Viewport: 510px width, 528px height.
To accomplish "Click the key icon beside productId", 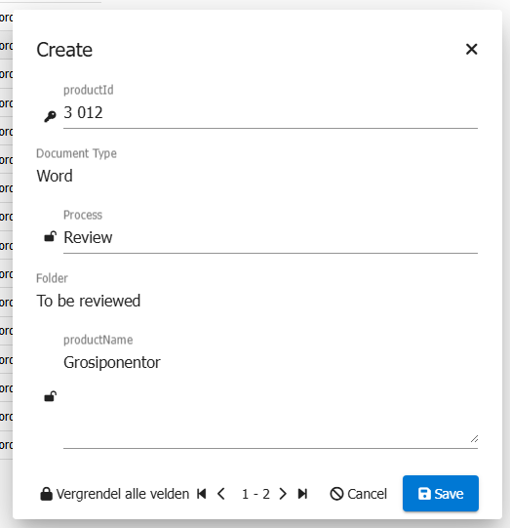I will pos(50,116).
